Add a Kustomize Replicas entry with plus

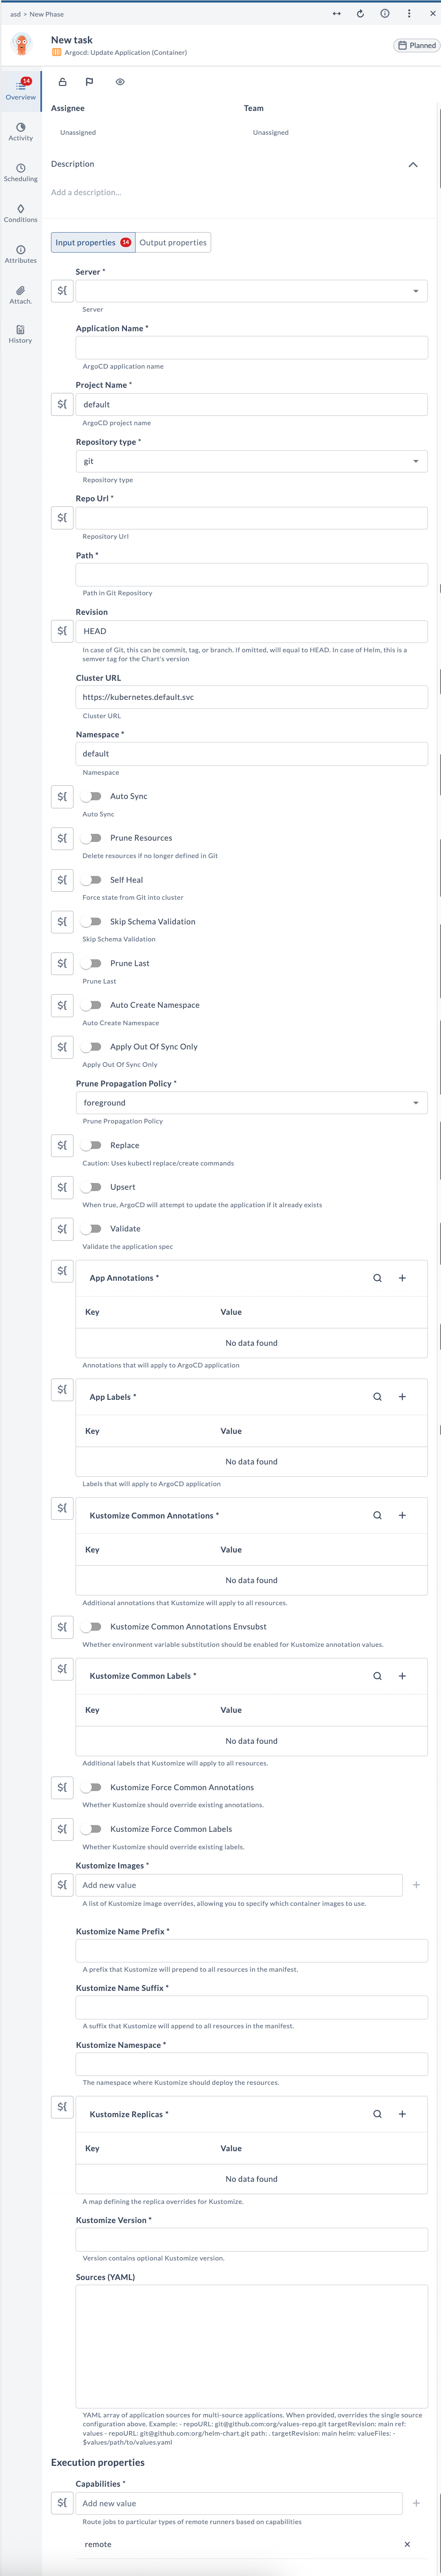(402, 2114)
